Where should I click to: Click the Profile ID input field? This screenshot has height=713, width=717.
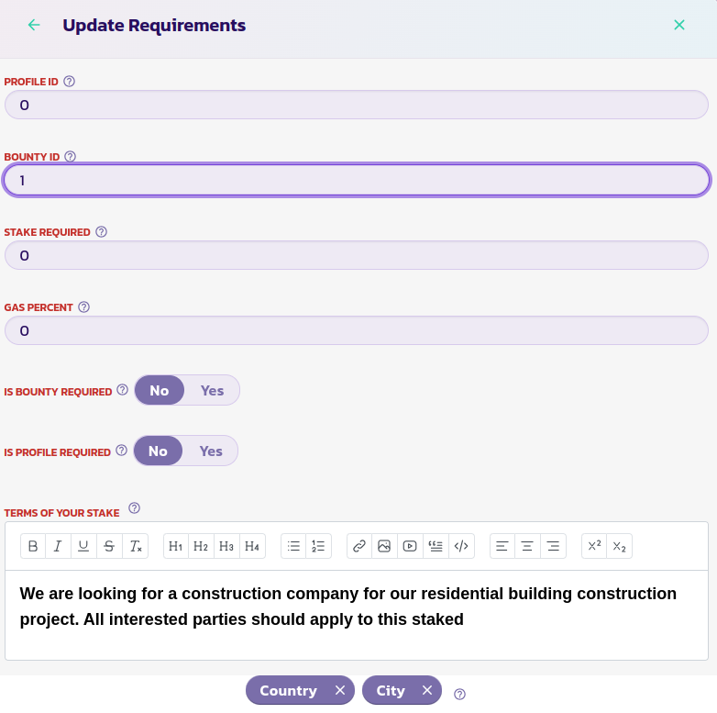(356, 105)
